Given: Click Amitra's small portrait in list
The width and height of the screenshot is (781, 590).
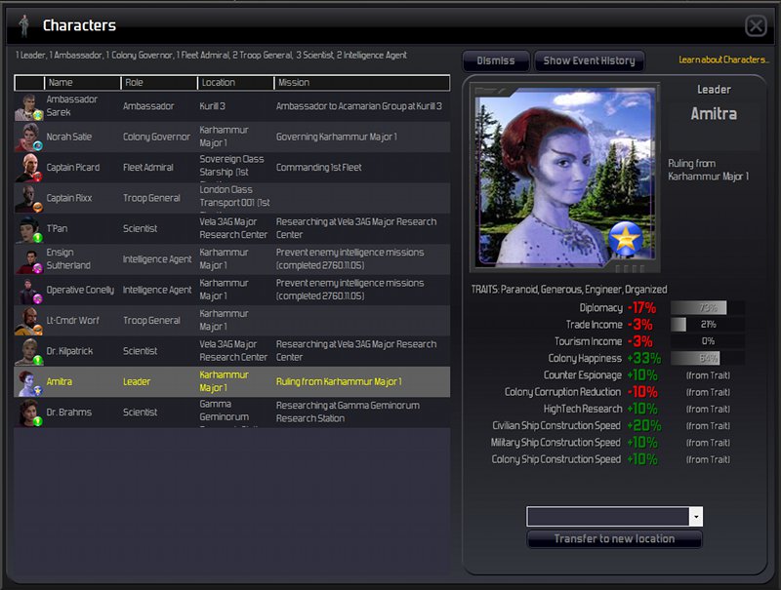Looking at the screenshot, I should coord(29,382).
